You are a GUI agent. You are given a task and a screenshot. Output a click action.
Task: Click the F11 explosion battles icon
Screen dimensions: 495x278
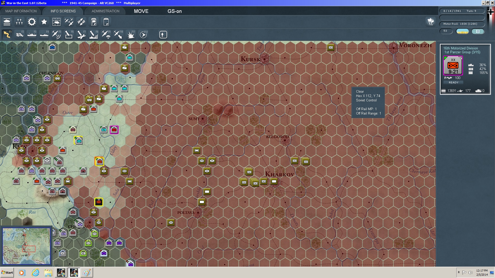[131, 34]
